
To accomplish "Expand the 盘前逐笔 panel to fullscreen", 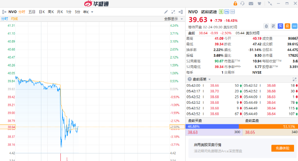I will 294,79.
